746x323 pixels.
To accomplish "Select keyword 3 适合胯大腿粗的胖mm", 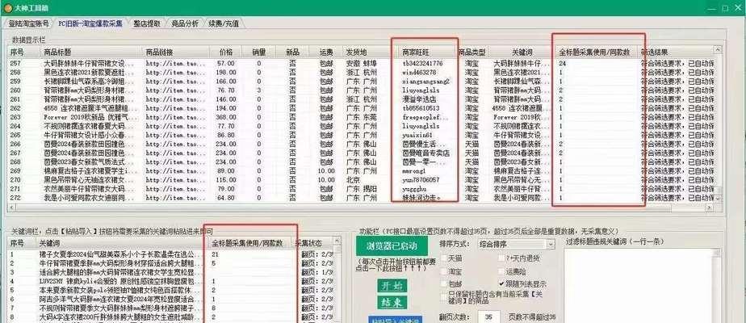I will tap(171, 272).
